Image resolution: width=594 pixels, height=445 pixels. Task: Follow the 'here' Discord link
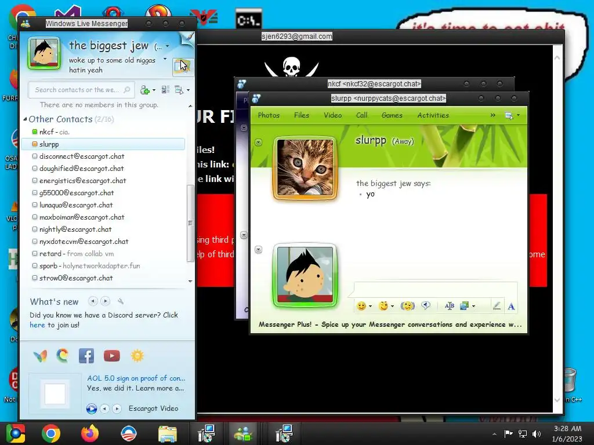pos(37,325)
